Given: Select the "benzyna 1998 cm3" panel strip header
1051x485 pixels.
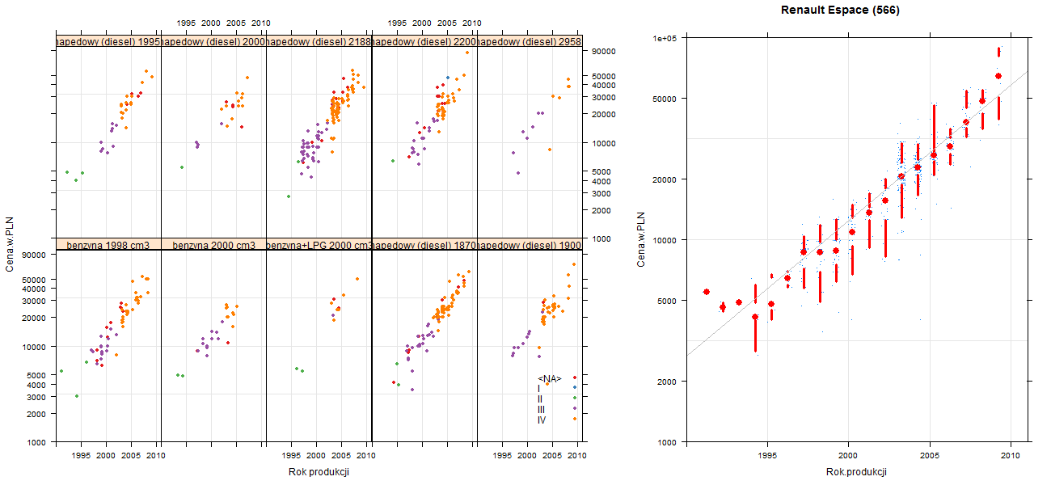Looking at the screenshot, I should pos(108,244).
